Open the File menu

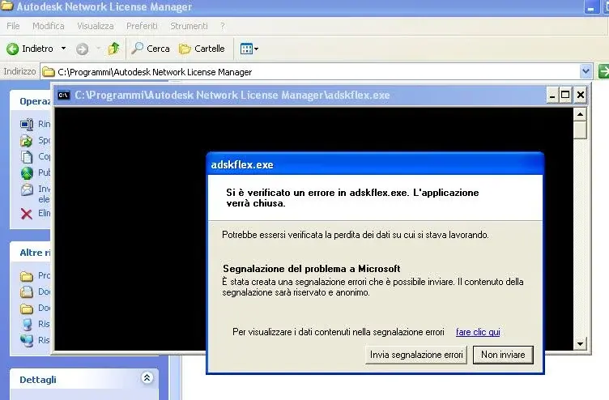pos(13,26)
